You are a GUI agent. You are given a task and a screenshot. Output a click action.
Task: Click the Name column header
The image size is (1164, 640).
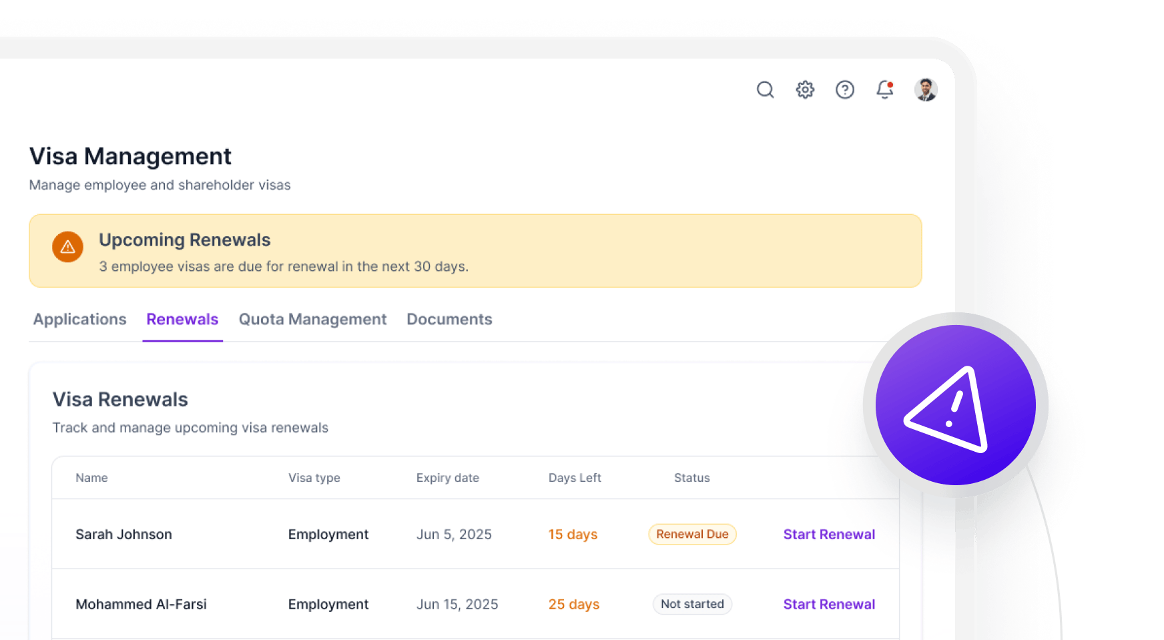pos(91,478)
